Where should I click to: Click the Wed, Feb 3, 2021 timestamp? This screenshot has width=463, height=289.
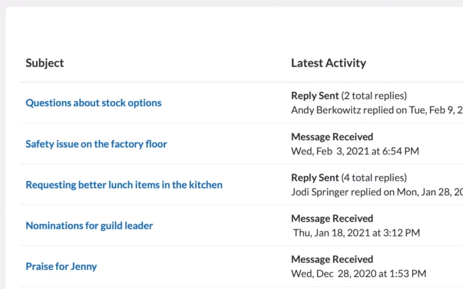355,151
